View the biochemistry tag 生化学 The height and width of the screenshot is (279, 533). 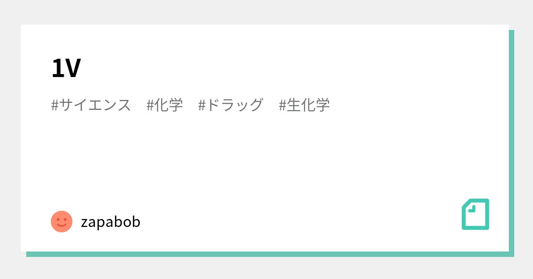click(x=304, y=105)
